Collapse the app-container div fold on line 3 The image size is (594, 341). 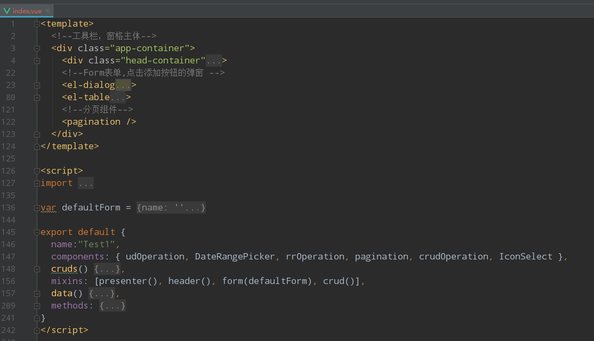(x=37, y=48)
